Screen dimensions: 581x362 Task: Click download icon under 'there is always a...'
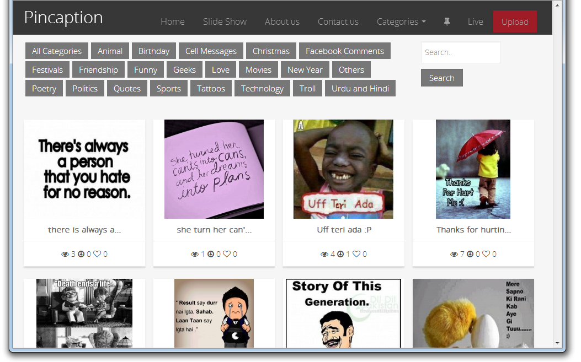(x=81, y=255)
